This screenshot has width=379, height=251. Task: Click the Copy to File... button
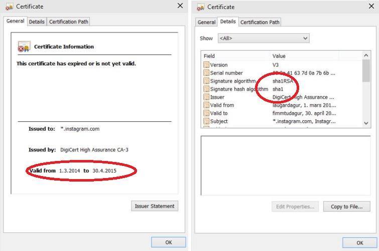[x=346, y=207]
